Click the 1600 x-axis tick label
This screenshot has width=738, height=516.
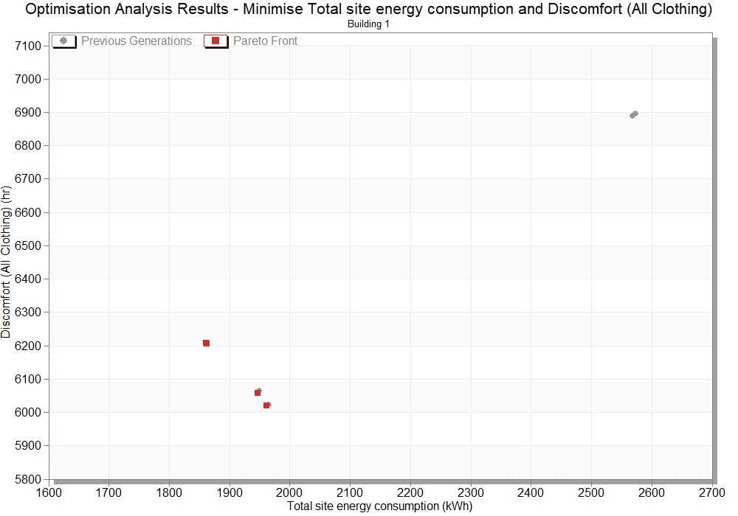click(x=49, y=492)
